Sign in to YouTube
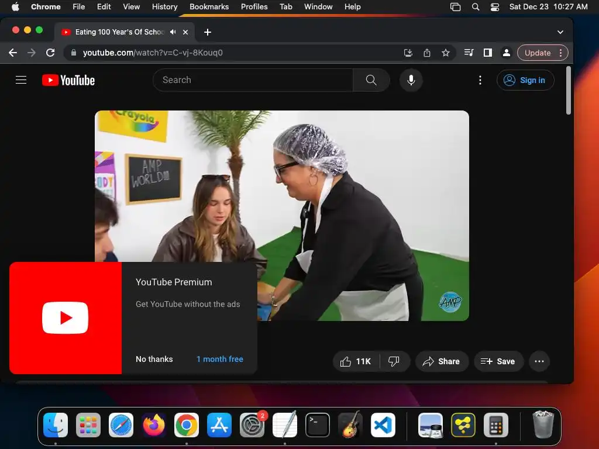 point(525,80)
